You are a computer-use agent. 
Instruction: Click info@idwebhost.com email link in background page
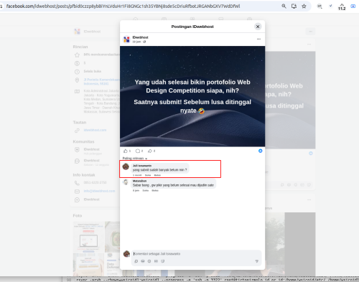pyautogui.click(x=99, y=191)
